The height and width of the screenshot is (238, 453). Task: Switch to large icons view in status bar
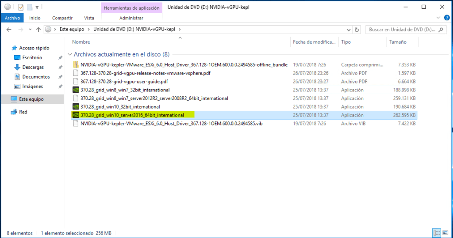point(445,233)
